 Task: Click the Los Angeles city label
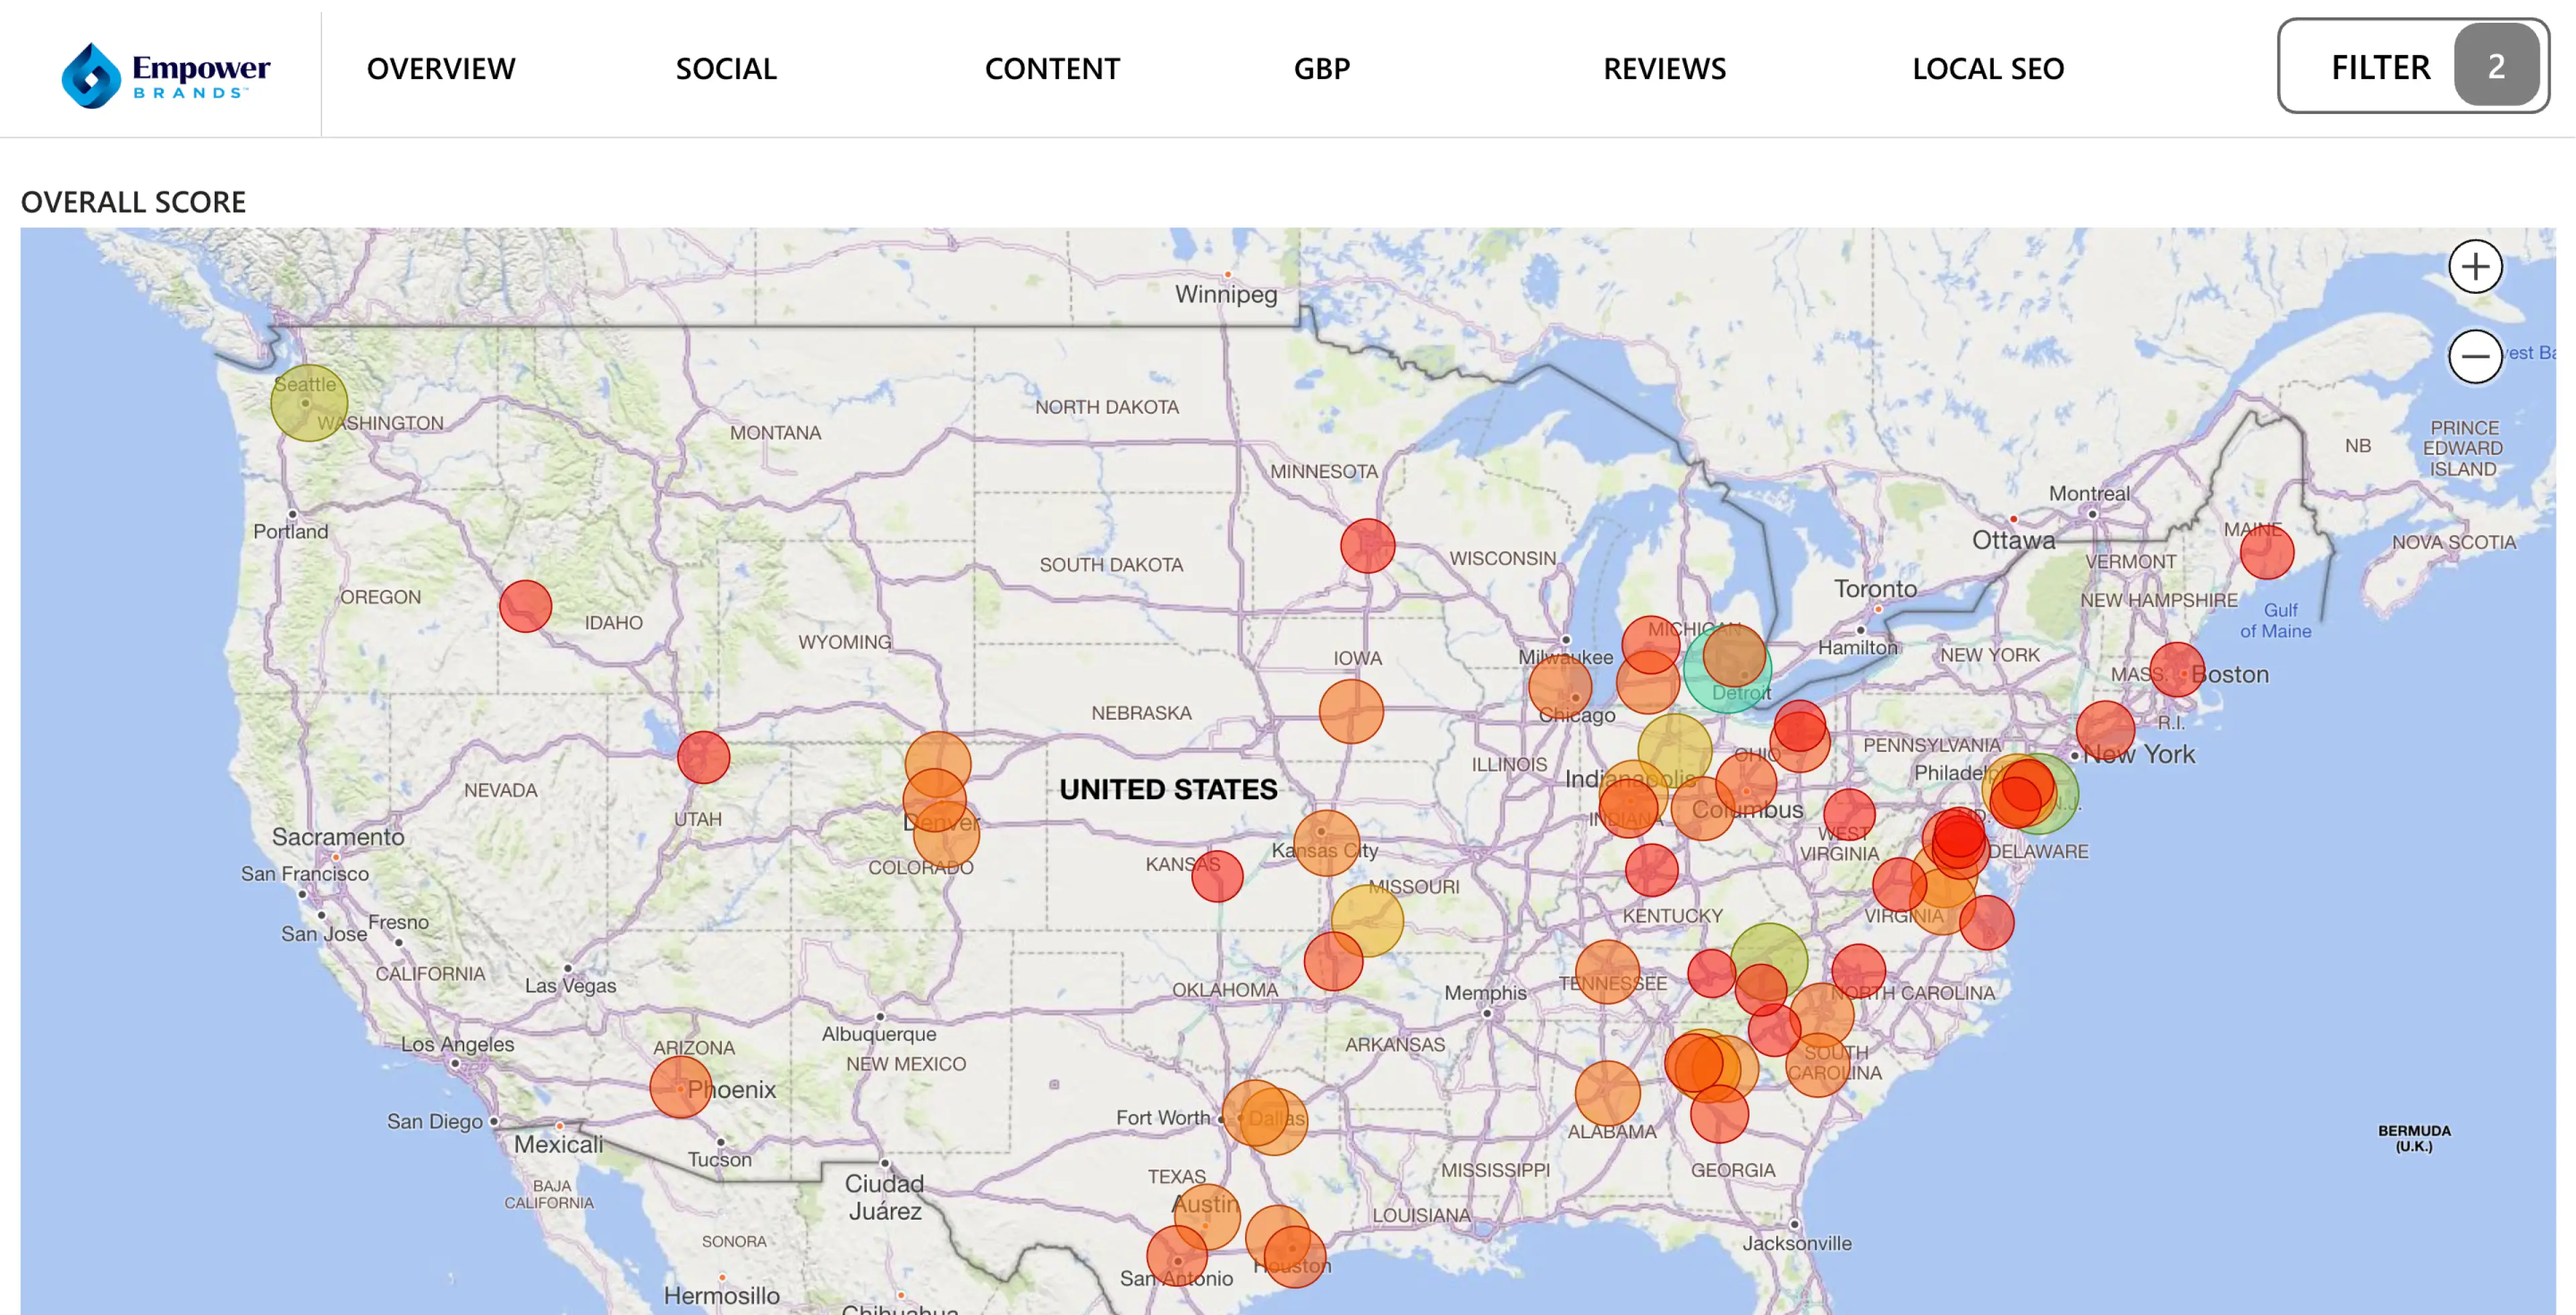[457, 1044]
